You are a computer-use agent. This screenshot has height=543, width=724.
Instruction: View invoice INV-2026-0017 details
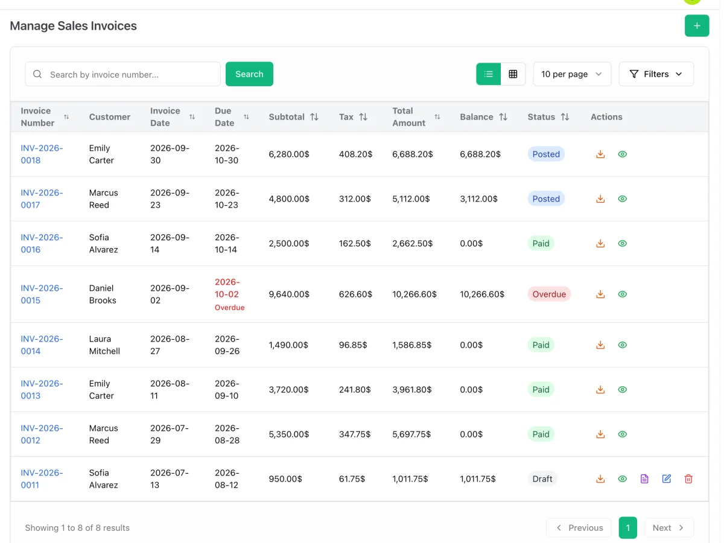[623, 199]
